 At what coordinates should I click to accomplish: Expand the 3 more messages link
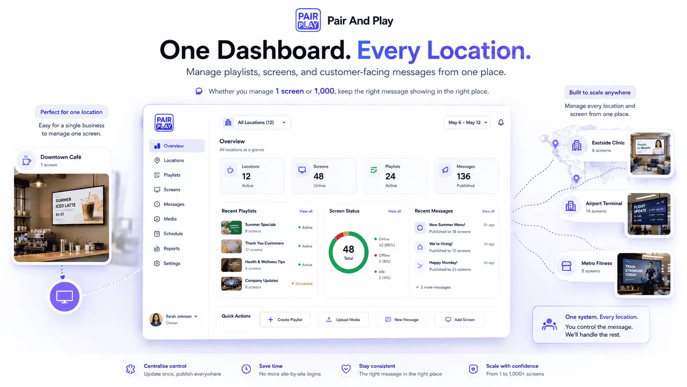[x=433, y=287]
